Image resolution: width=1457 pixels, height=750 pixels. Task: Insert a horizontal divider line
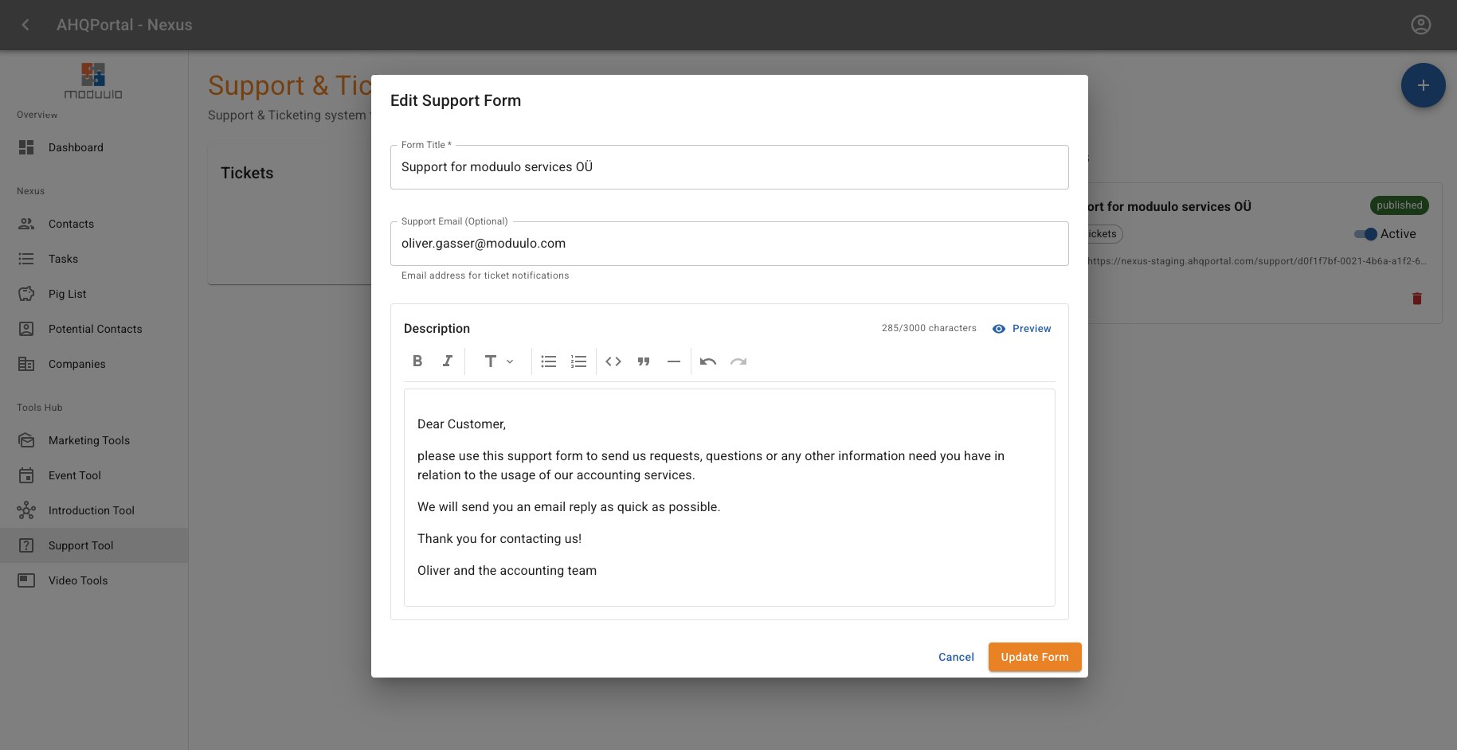point(673,361)
